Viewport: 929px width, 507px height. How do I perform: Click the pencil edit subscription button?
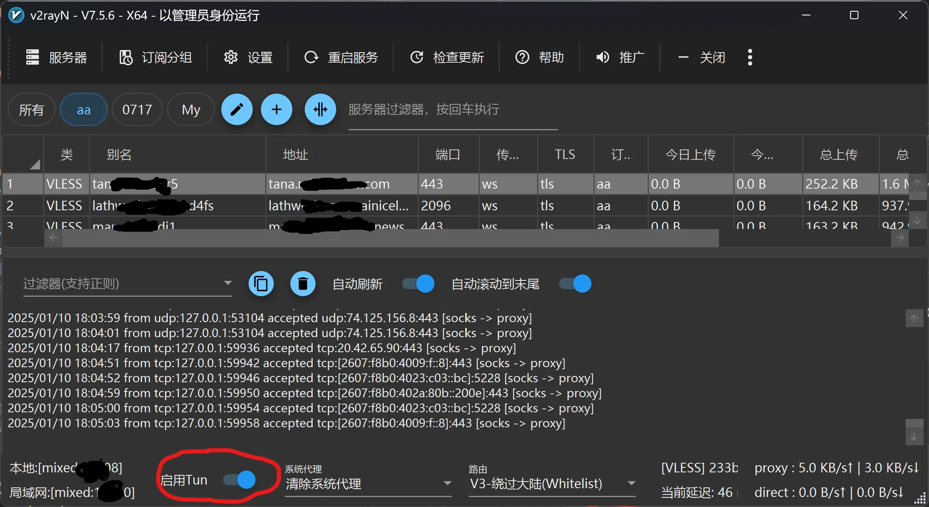pyautogui.click(x=237, y=109)
